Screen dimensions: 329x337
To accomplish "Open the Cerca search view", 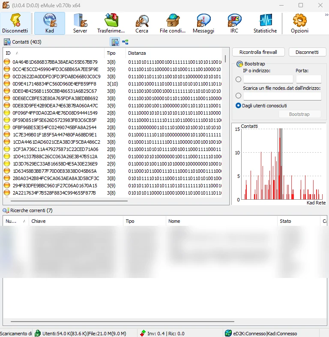I will point(142,23).
